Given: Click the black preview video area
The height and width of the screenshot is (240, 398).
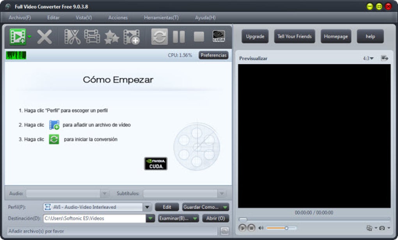Looking at the screenshot, I should [314, 136].
